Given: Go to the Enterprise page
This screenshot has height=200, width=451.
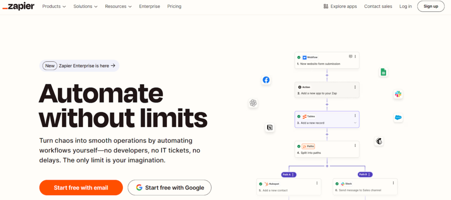Looking at the screenshot, I should point(150,7).
